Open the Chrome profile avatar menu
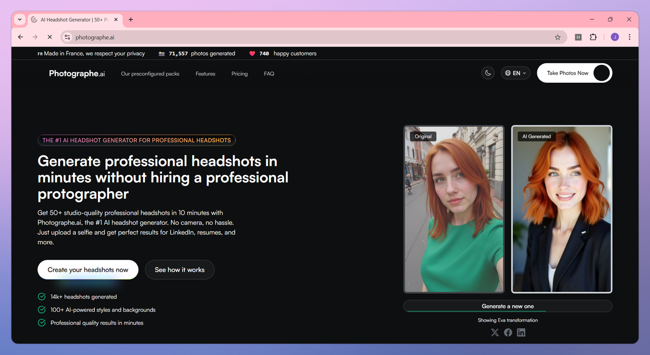This screenshot has height=355, width=650. pos(615,37)
